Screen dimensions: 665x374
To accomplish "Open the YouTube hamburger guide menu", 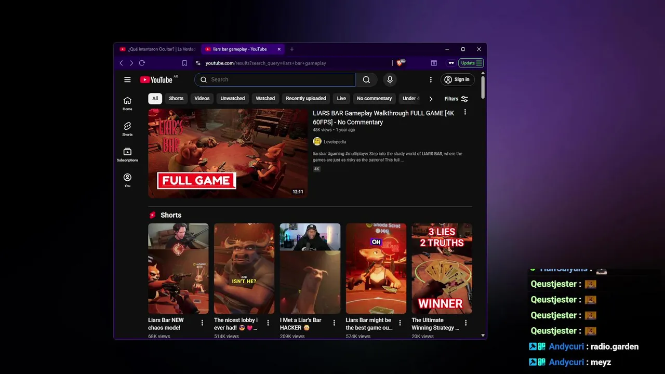I will [127, 79].
